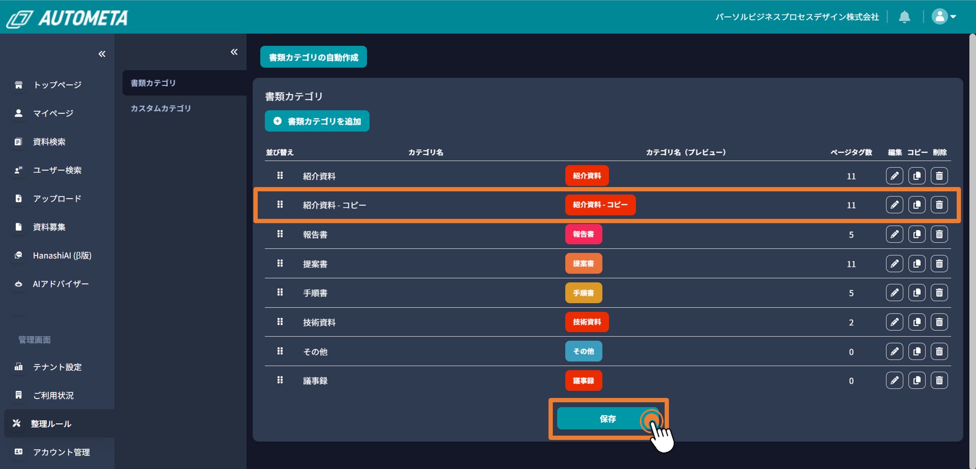Edit the 手順書 category
976x469 pixels.
(x=894, y=293)
